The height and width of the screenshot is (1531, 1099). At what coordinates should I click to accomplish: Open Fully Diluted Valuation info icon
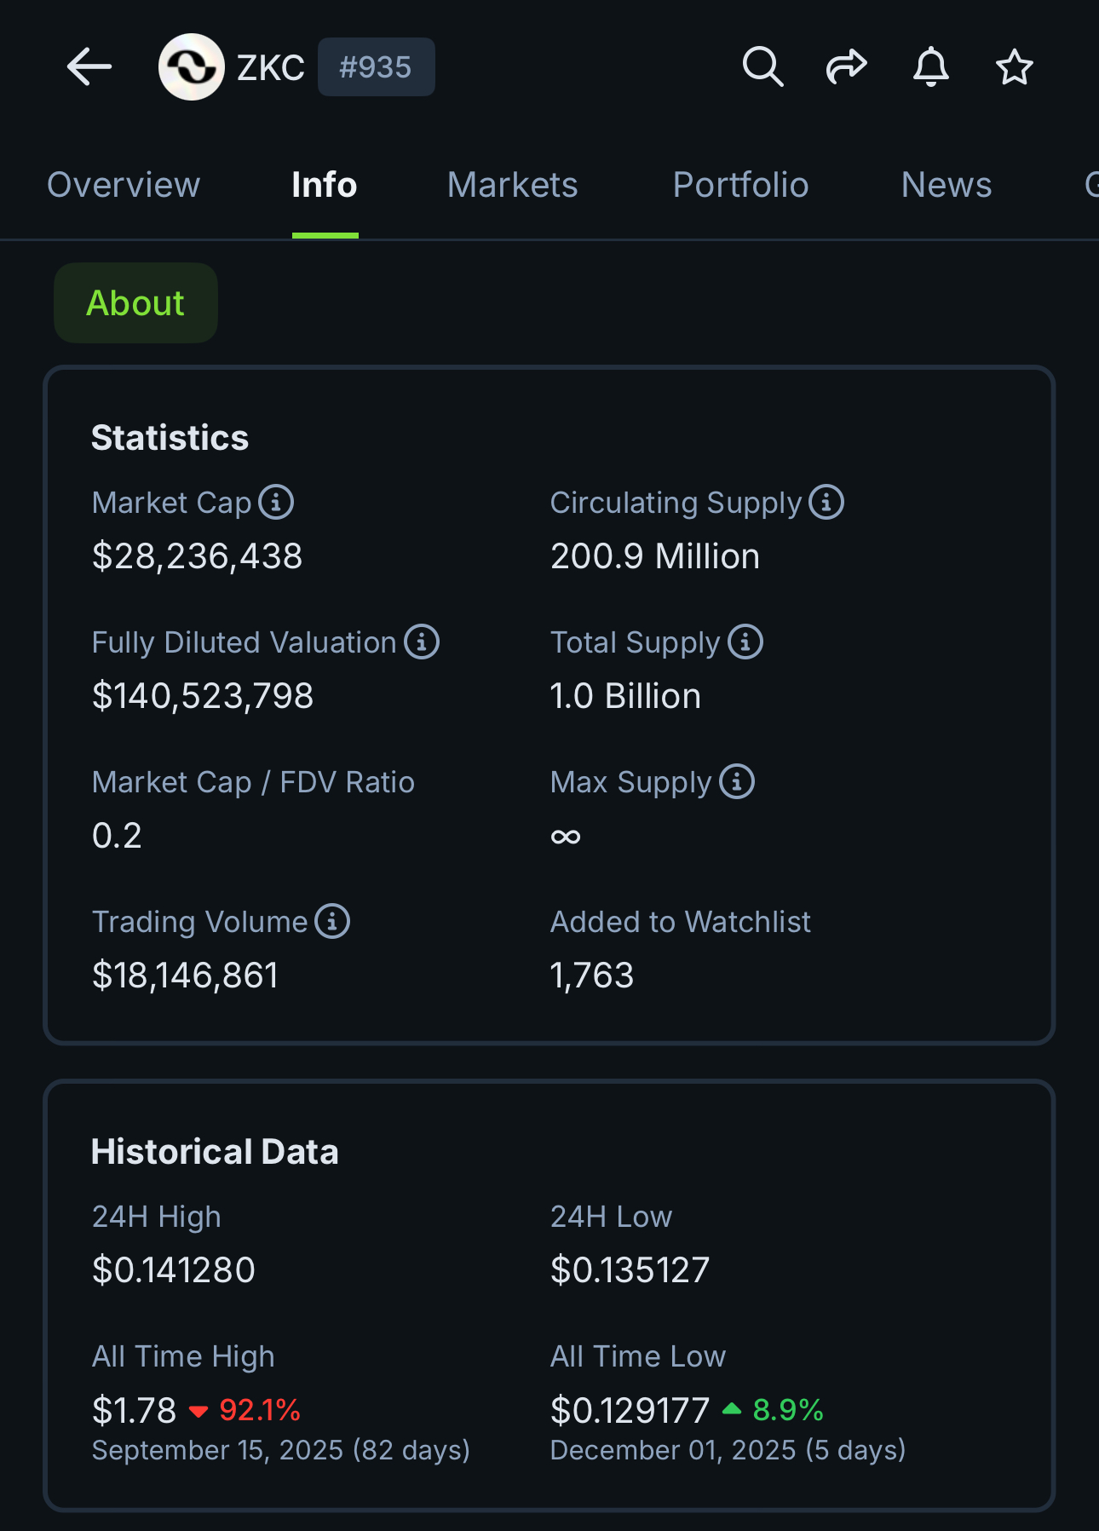coord(422,642)
